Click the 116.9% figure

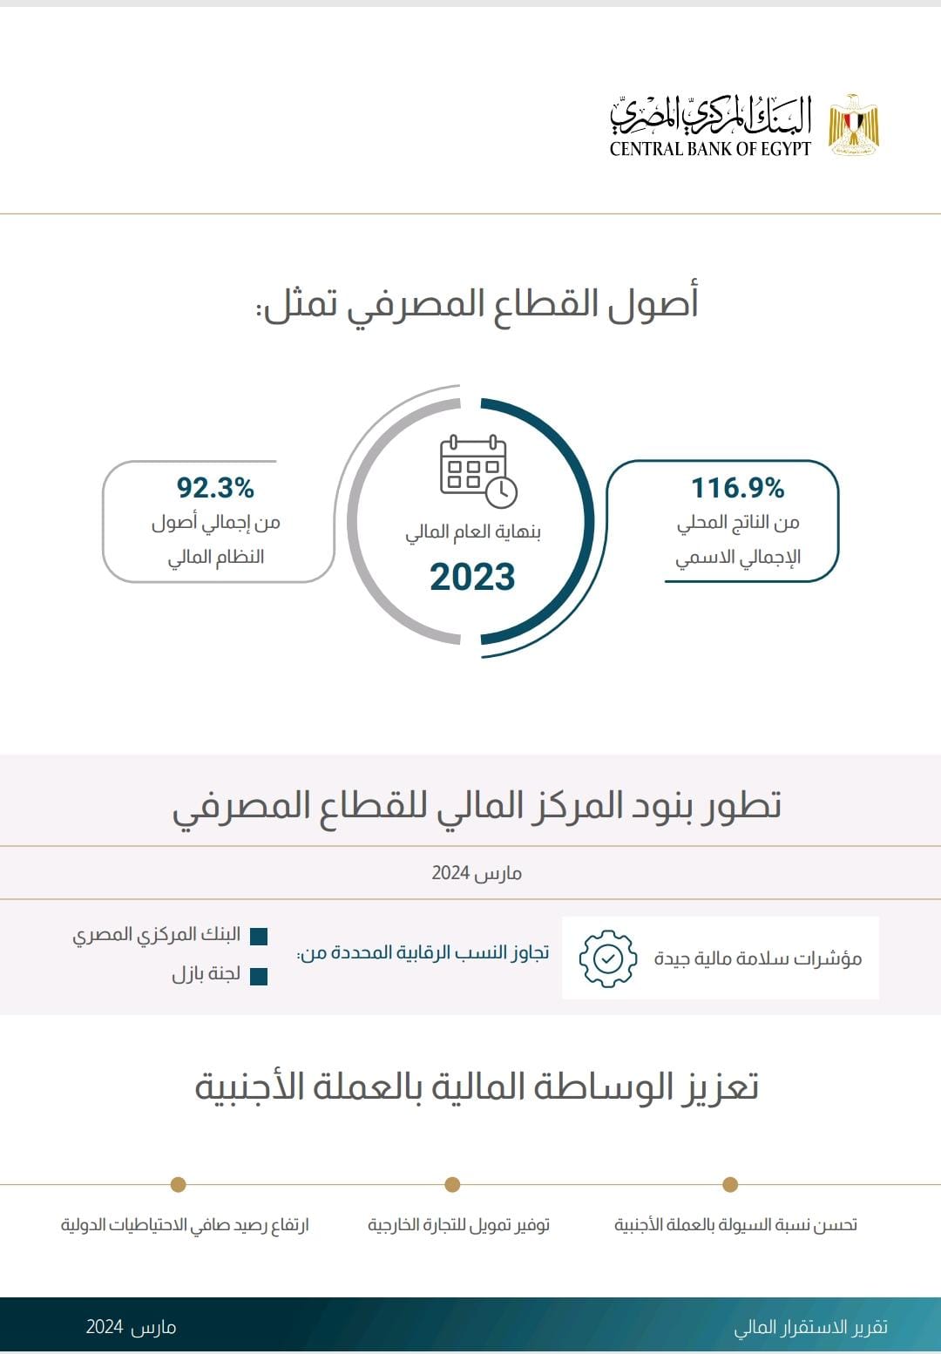click(737, 488)
